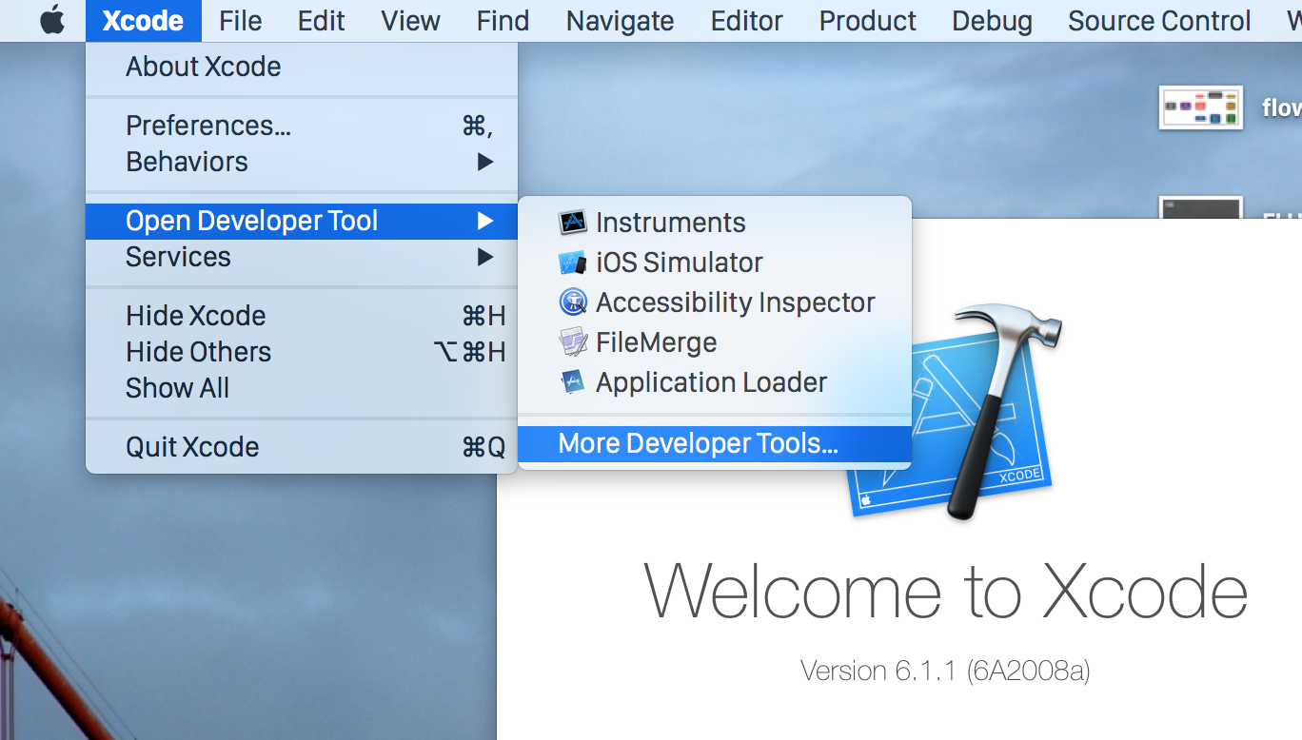This screenshot has height=740, width=1302.
Task: Open the Navigate menu
Action: pyautogui.click(x=620, y=20)
